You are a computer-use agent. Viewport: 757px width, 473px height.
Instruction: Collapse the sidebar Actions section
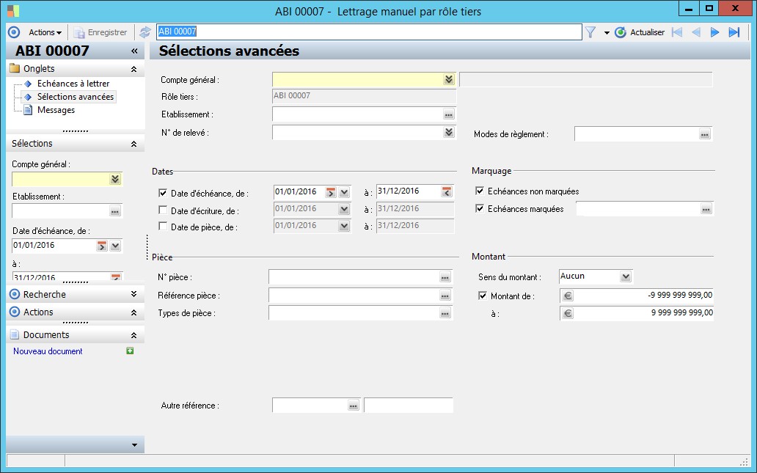(134, 312)
